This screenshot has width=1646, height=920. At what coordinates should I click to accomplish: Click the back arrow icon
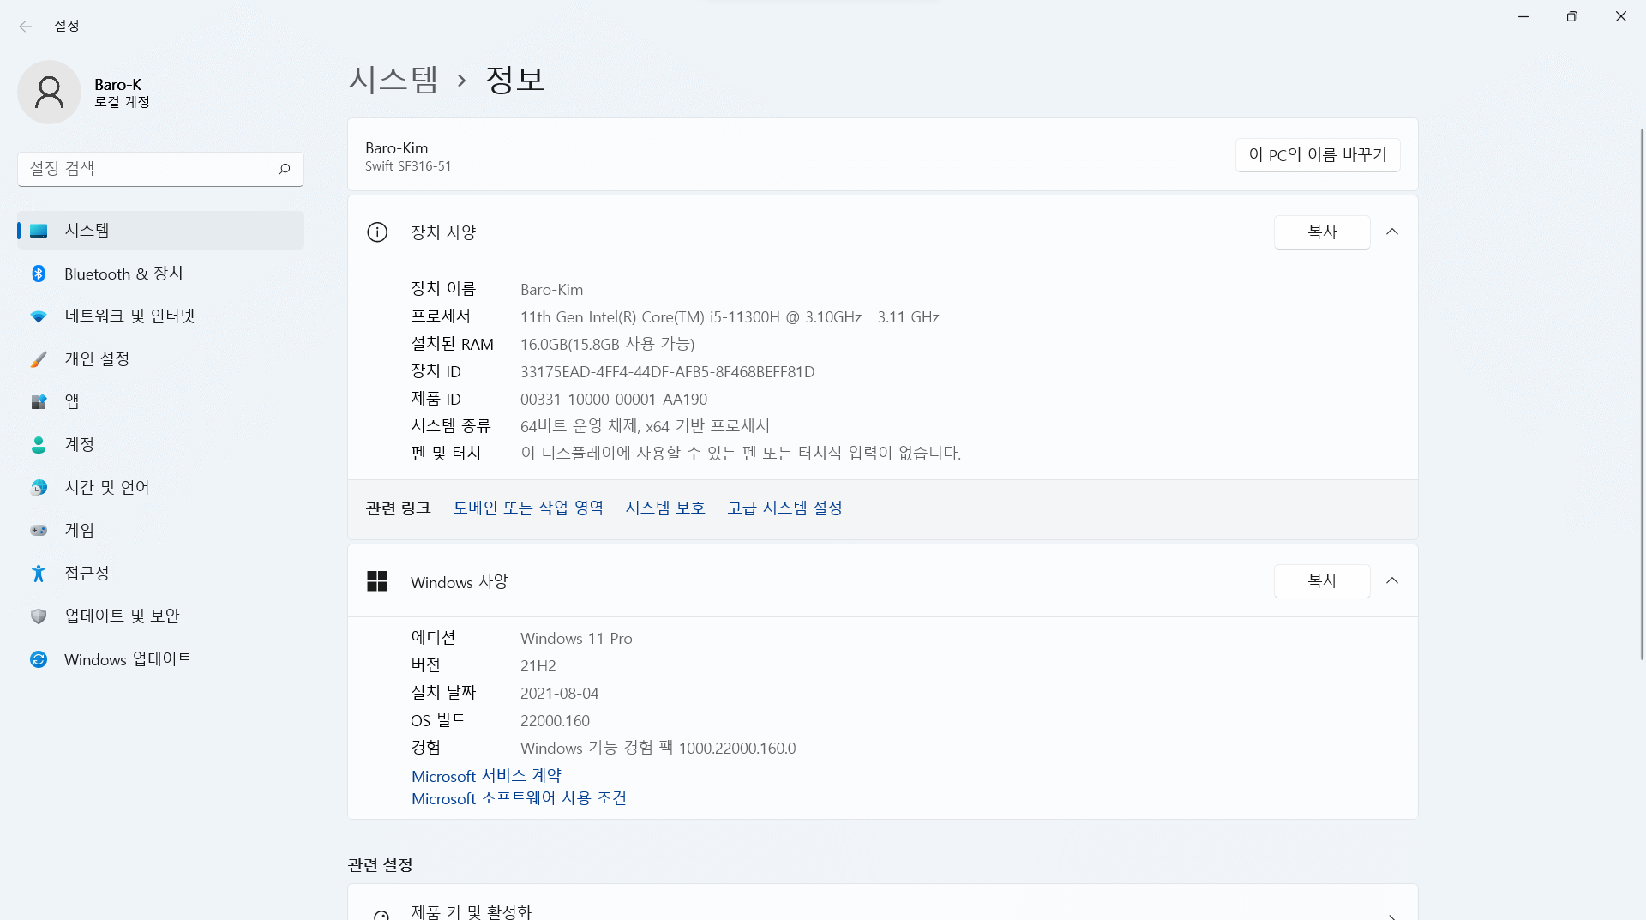(26, 27)
